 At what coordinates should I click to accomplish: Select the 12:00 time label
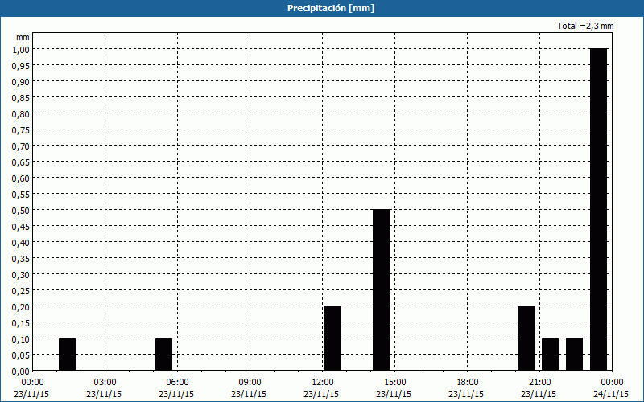(x=323, y=383)
